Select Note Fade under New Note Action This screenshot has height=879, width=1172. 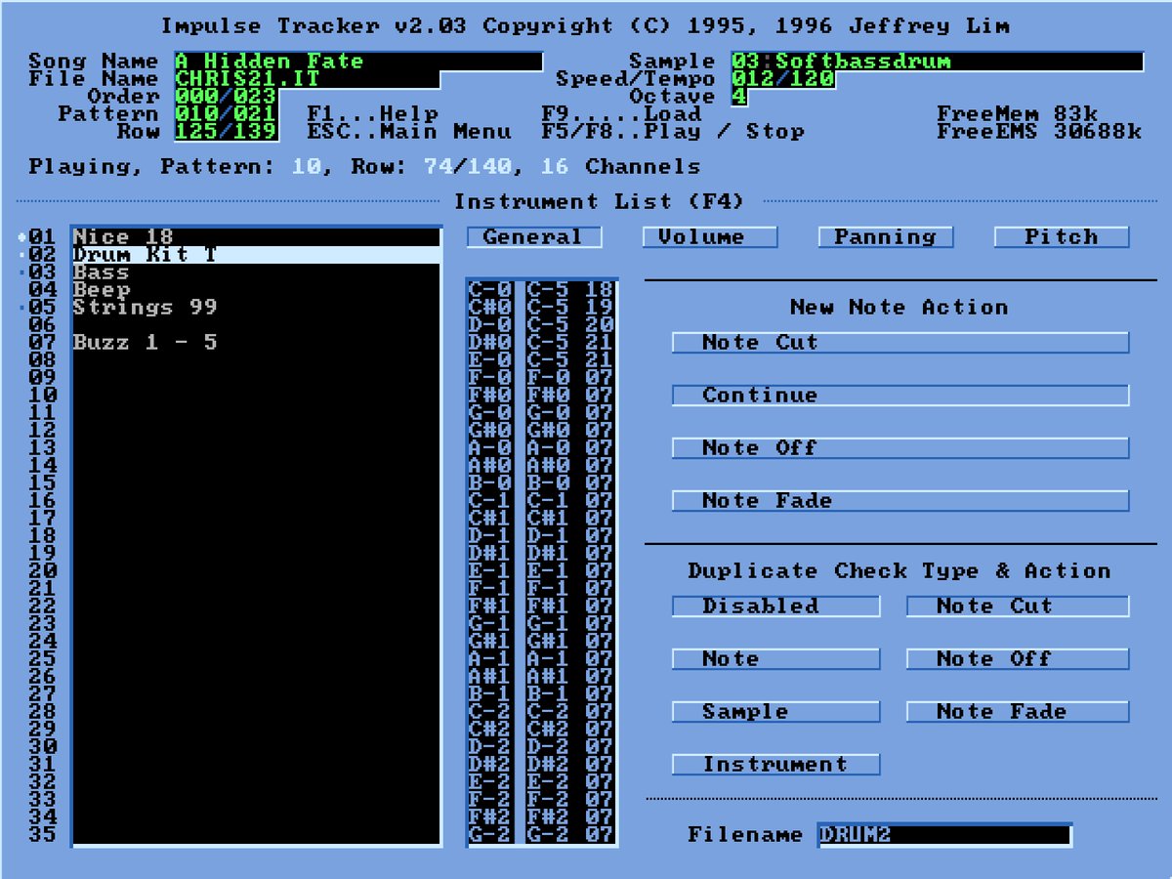pos(900,501)
